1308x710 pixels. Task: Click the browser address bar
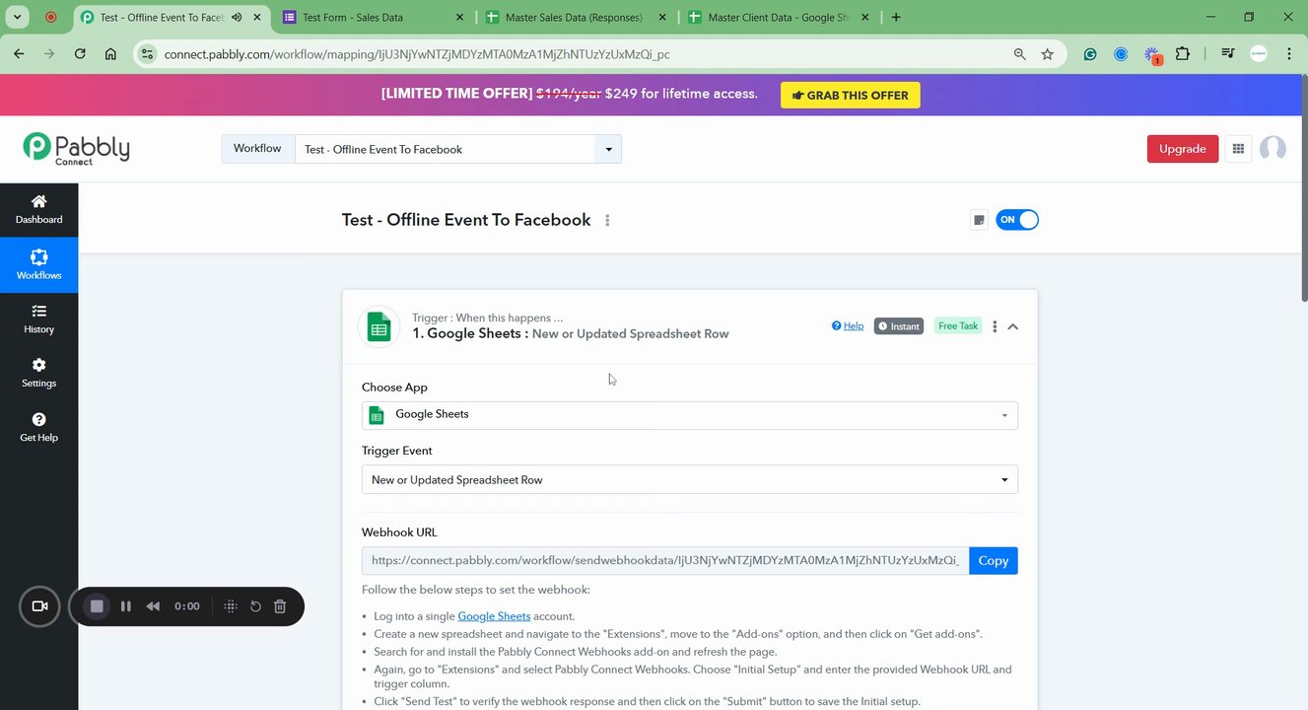582,54
